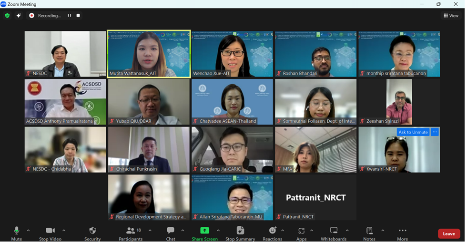The height and width of the screenshot is (242, 467).
Task: Open Security options
Action: [92, 233]
